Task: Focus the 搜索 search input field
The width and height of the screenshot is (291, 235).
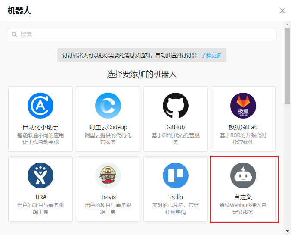Action: (x=142, y=34)
